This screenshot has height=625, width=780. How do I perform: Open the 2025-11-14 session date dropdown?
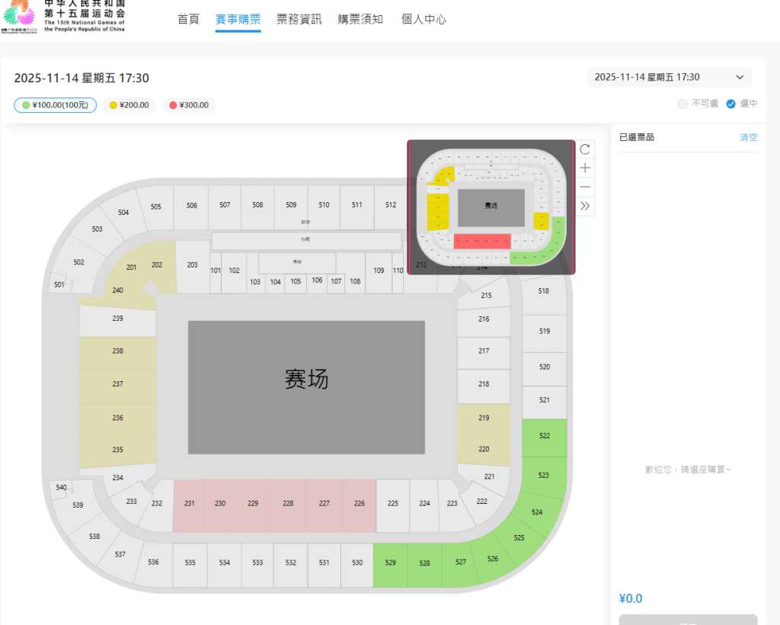670,77
